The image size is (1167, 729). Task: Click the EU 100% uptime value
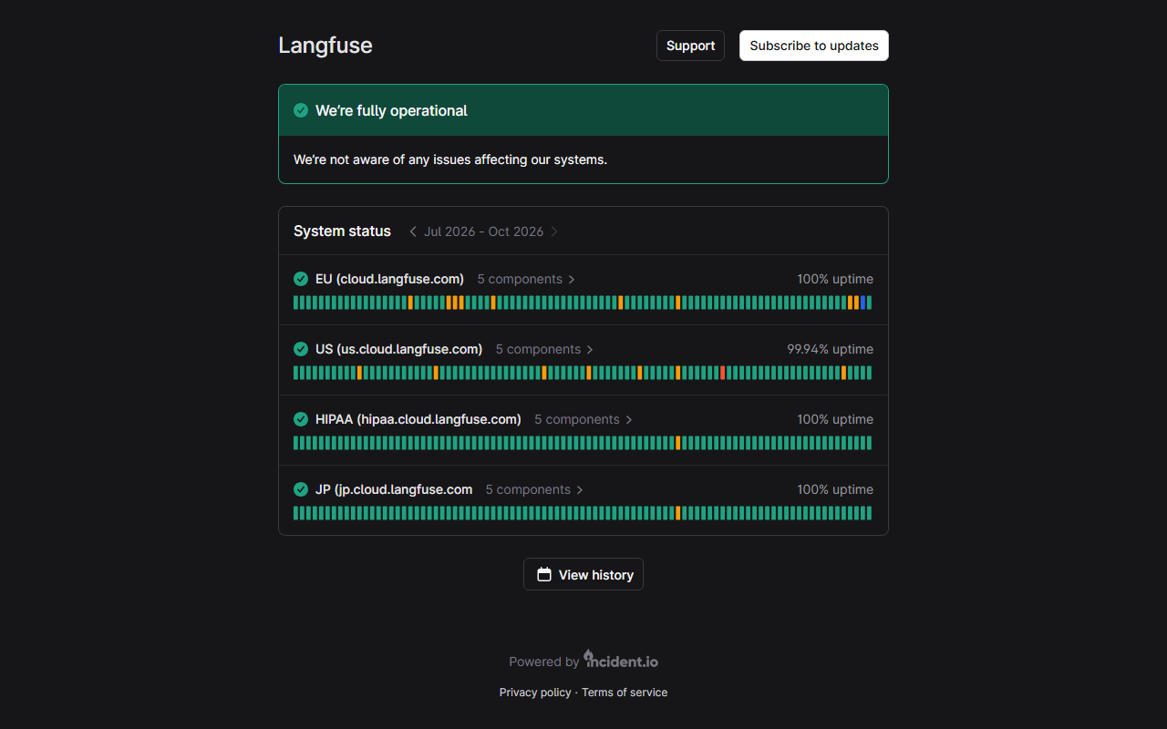pyautogui.click(x=835, y=279)
